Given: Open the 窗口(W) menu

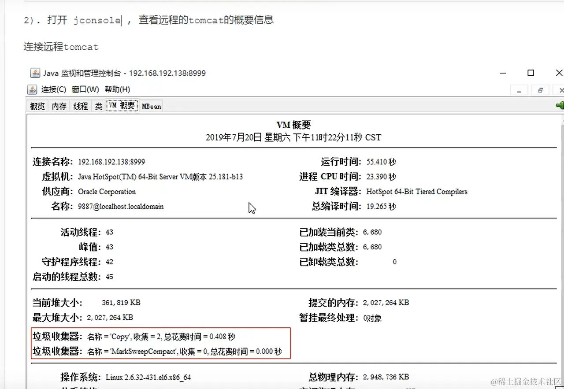Looking at the screenshot, I should pos(85,89).
